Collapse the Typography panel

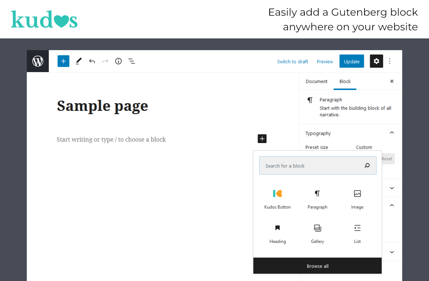[392, 132]
